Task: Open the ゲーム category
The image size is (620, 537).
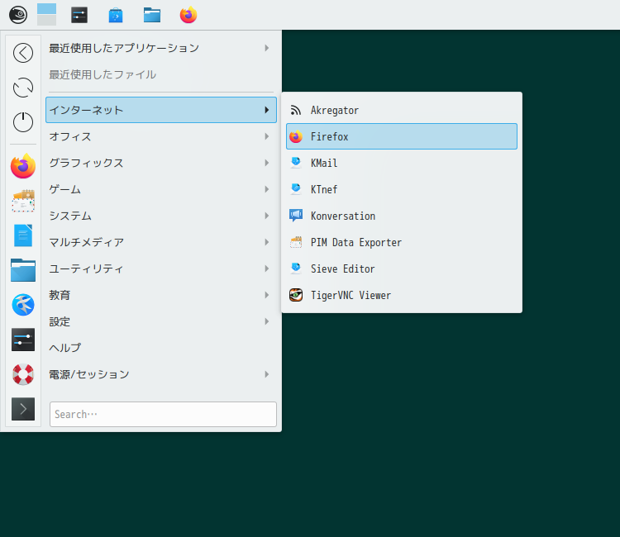Action: click(x=161, y=189)
